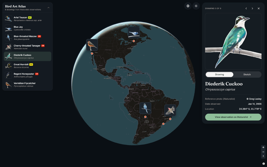Click View observation on iNaturalist

coord(233,117)
